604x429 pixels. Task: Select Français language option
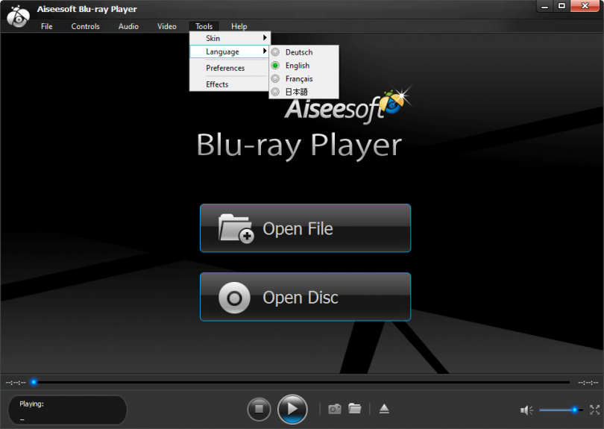(x=304, y=78)
